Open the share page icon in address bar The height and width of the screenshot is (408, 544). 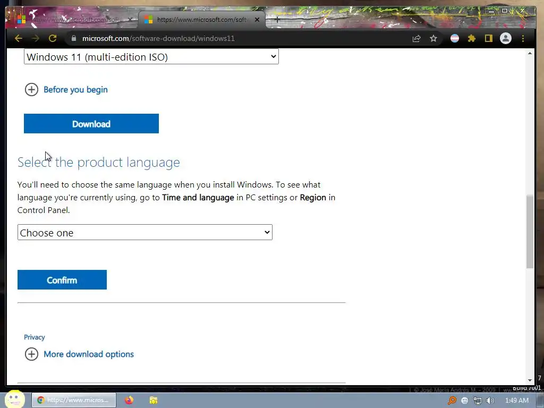[x=416, y=38]
